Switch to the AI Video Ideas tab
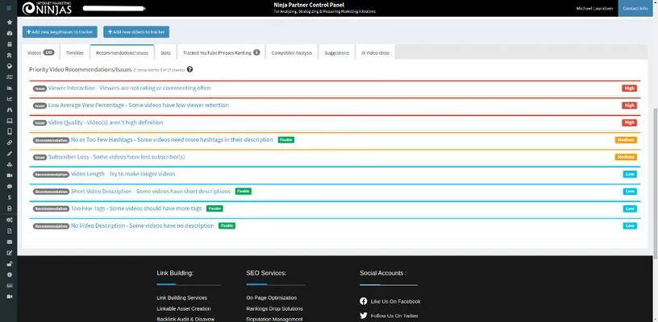The height and width of the screenshot is (322, 658). pyautogui.click(x=375, y=52)
